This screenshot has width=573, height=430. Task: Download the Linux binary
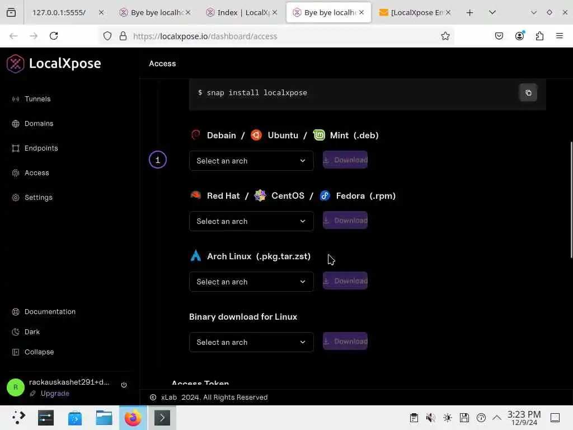point(345,342)
